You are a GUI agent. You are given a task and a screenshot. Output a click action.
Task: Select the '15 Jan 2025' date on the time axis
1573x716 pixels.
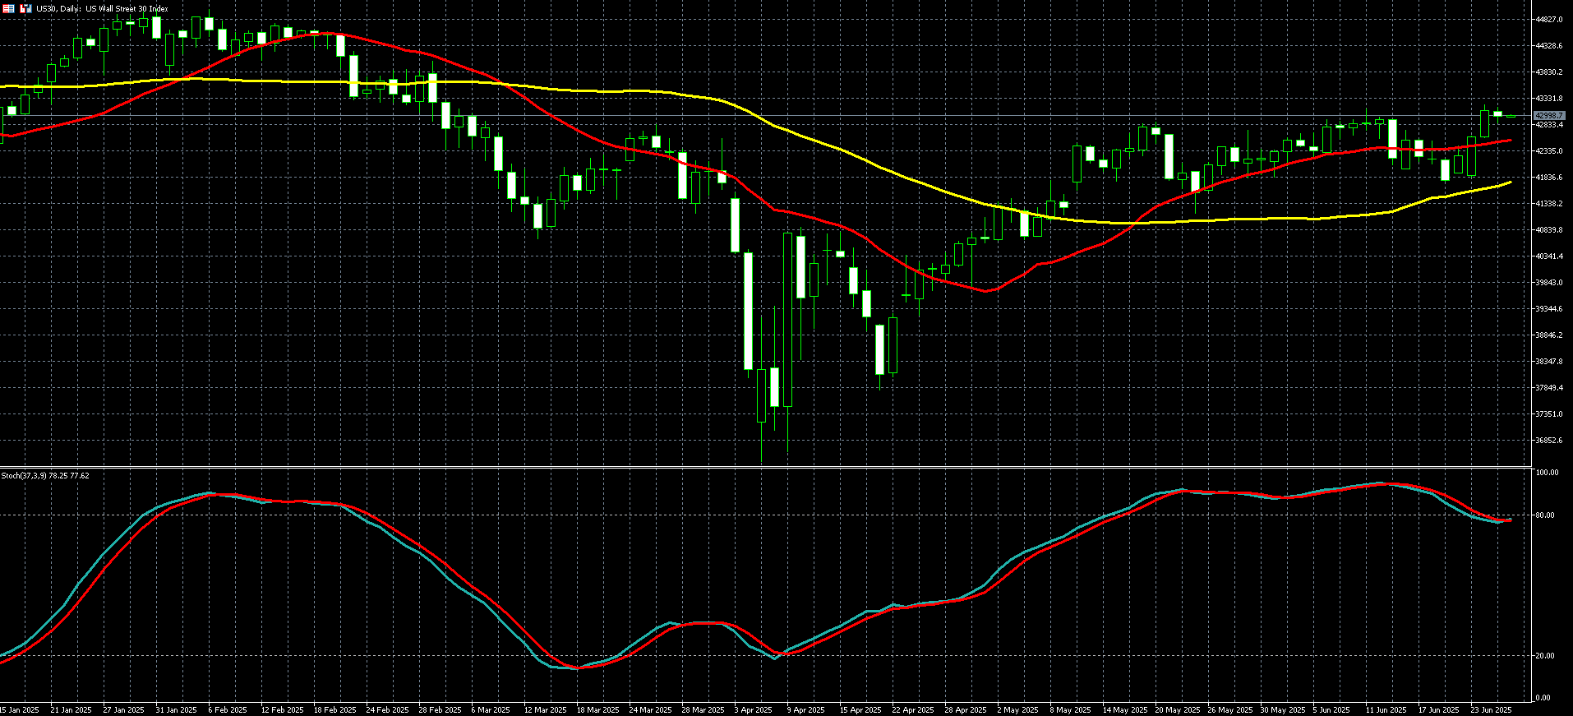pyautogui.click(x=20, y=709)
